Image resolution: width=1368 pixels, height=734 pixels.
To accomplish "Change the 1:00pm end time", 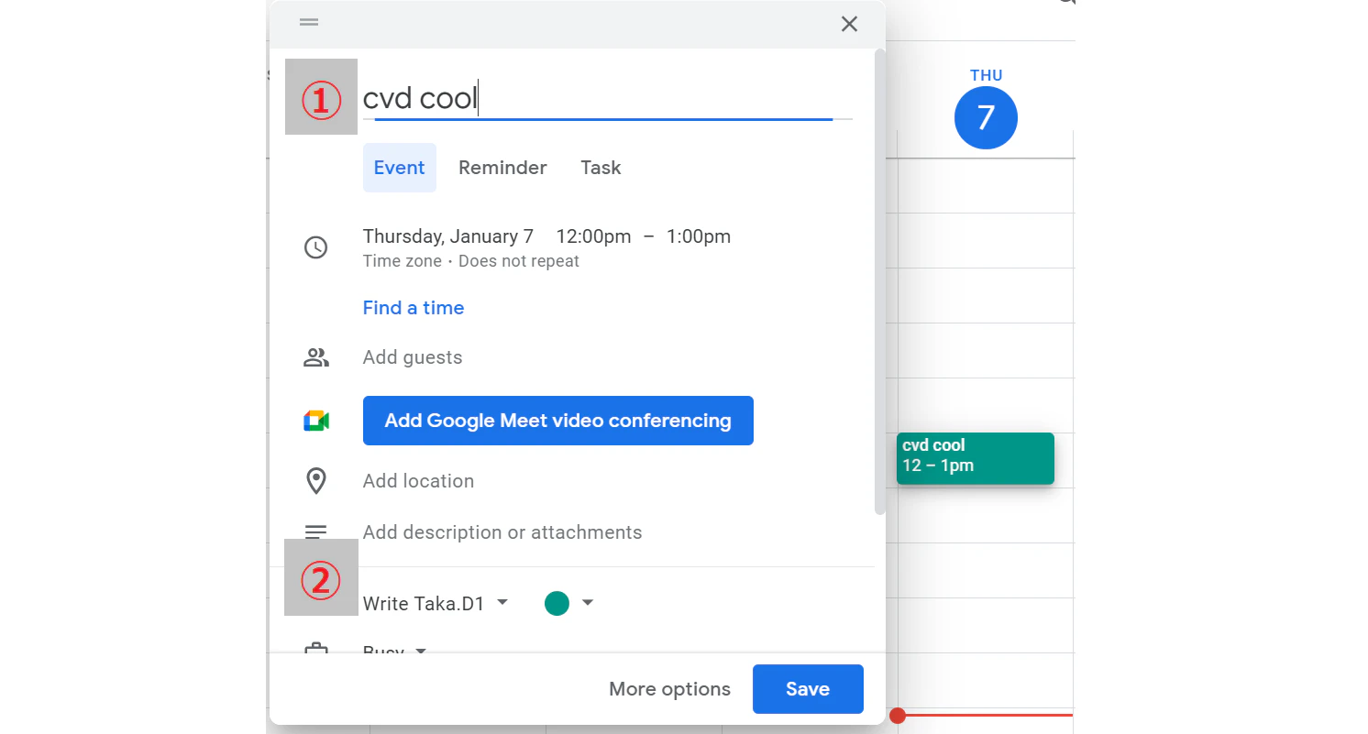I will point(698,236).
